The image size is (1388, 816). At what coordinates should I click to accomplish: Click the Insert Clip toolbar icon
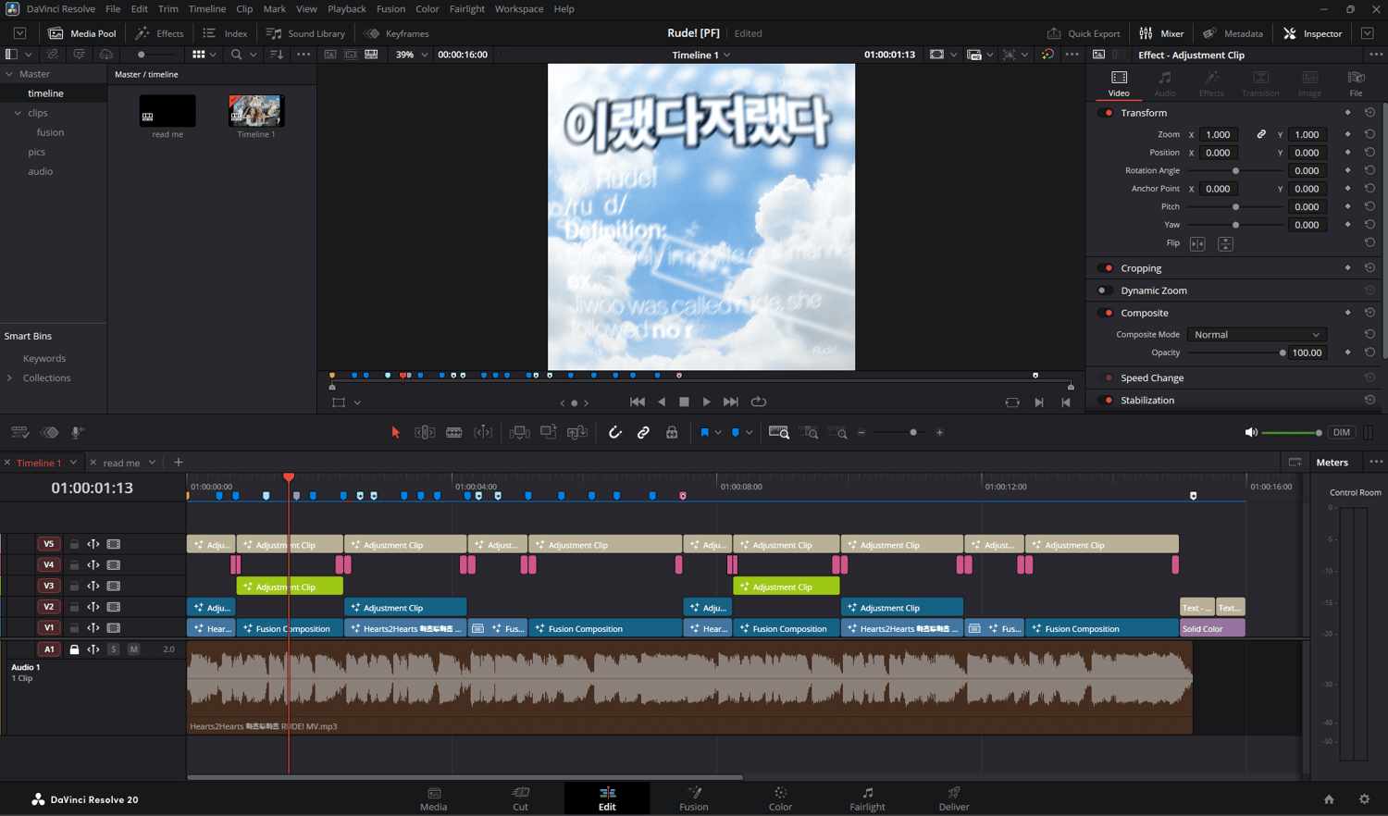coord(519,432)
